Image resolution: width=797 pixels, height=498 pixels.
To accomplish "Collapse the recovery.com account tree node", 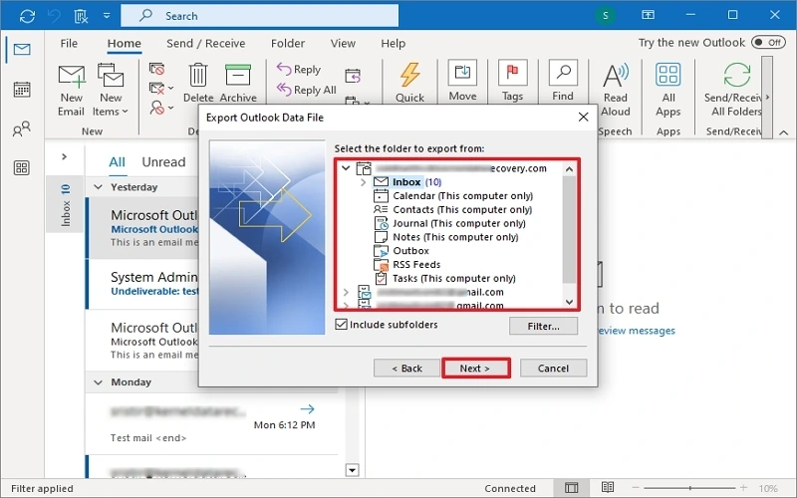I will pyautogui.click(x=346, y=167).
